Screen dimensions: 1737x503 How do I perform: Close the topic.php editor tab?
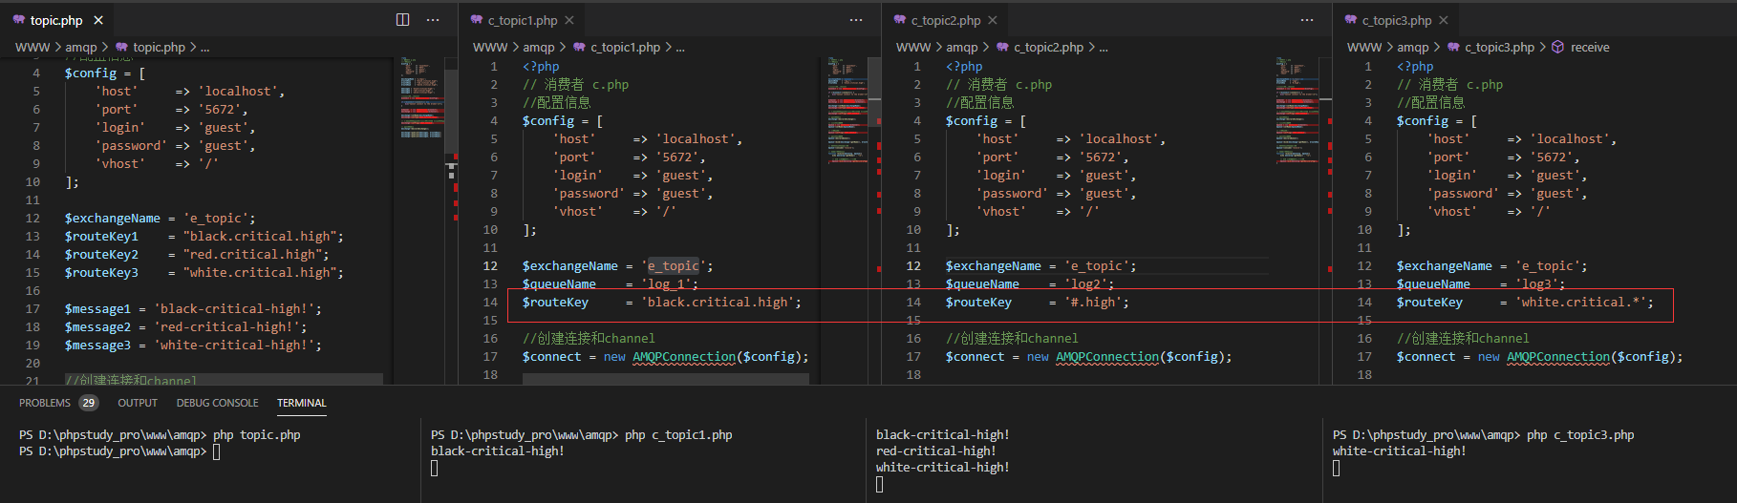(98, 20)
